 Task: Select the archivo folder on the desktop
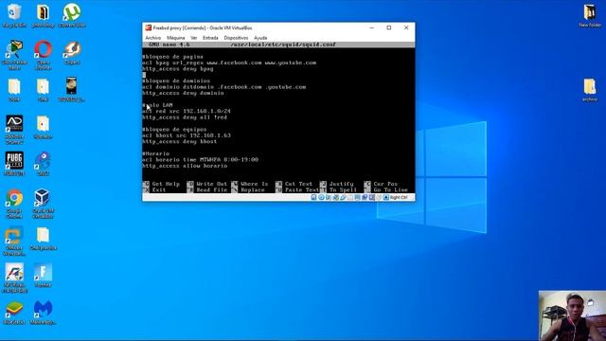590,90
